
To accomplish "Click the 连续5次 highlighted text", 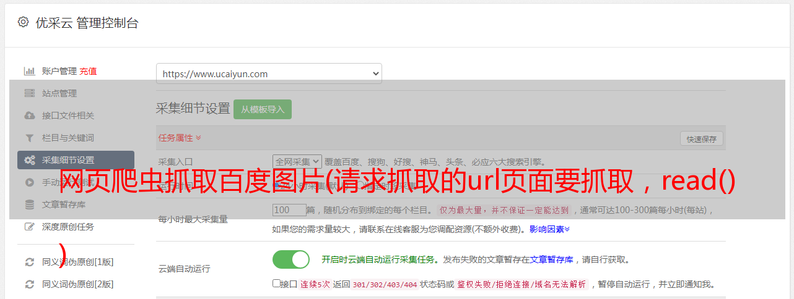I will [x=316, y=284].
